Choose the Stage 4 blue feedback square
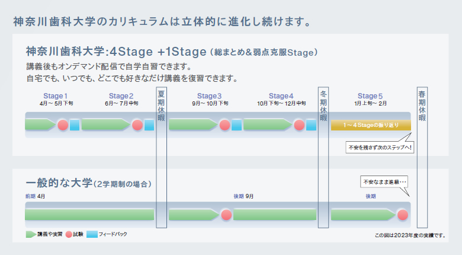 coord(311,125)
